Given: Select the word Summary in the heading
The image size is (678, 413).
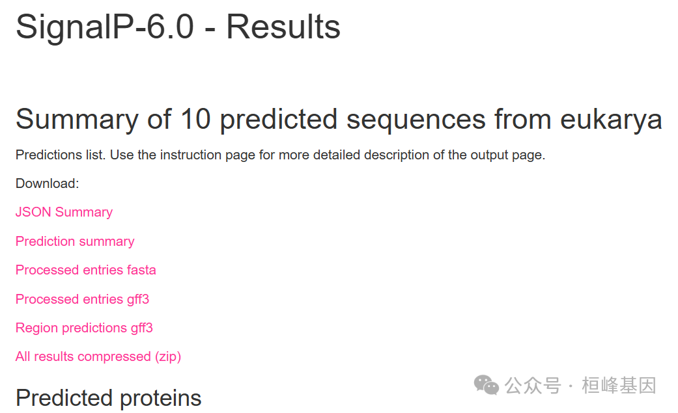Looking at the screenshot, I should point(76,120).
